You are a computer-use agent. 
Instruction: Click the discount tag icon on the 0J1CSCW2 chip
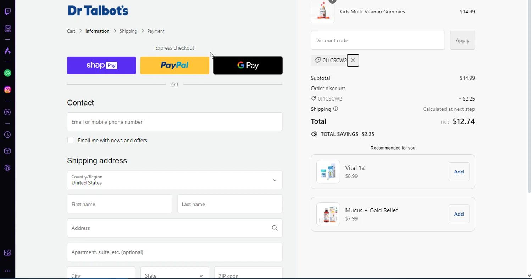[x=317, y=60]
